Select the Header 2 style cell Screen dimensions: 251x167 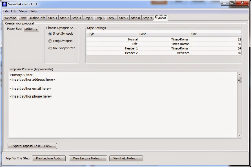point(112,53)
